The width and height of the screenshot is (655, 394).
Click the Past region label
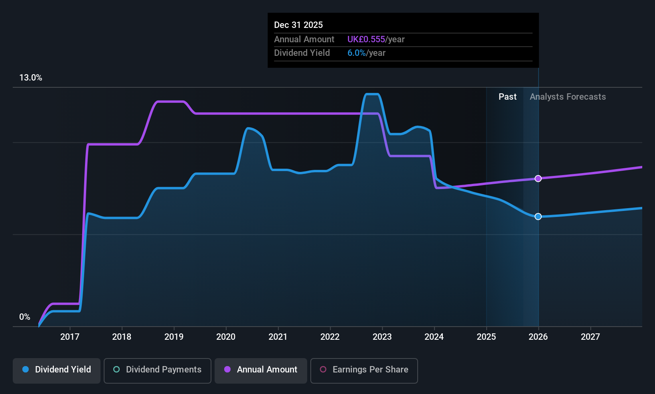pos(507,97)
